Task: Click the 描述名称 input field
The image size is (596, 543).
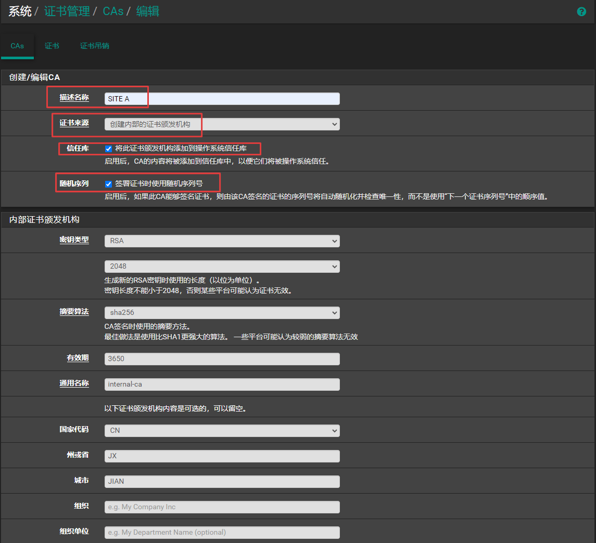Action: (222, 99)
